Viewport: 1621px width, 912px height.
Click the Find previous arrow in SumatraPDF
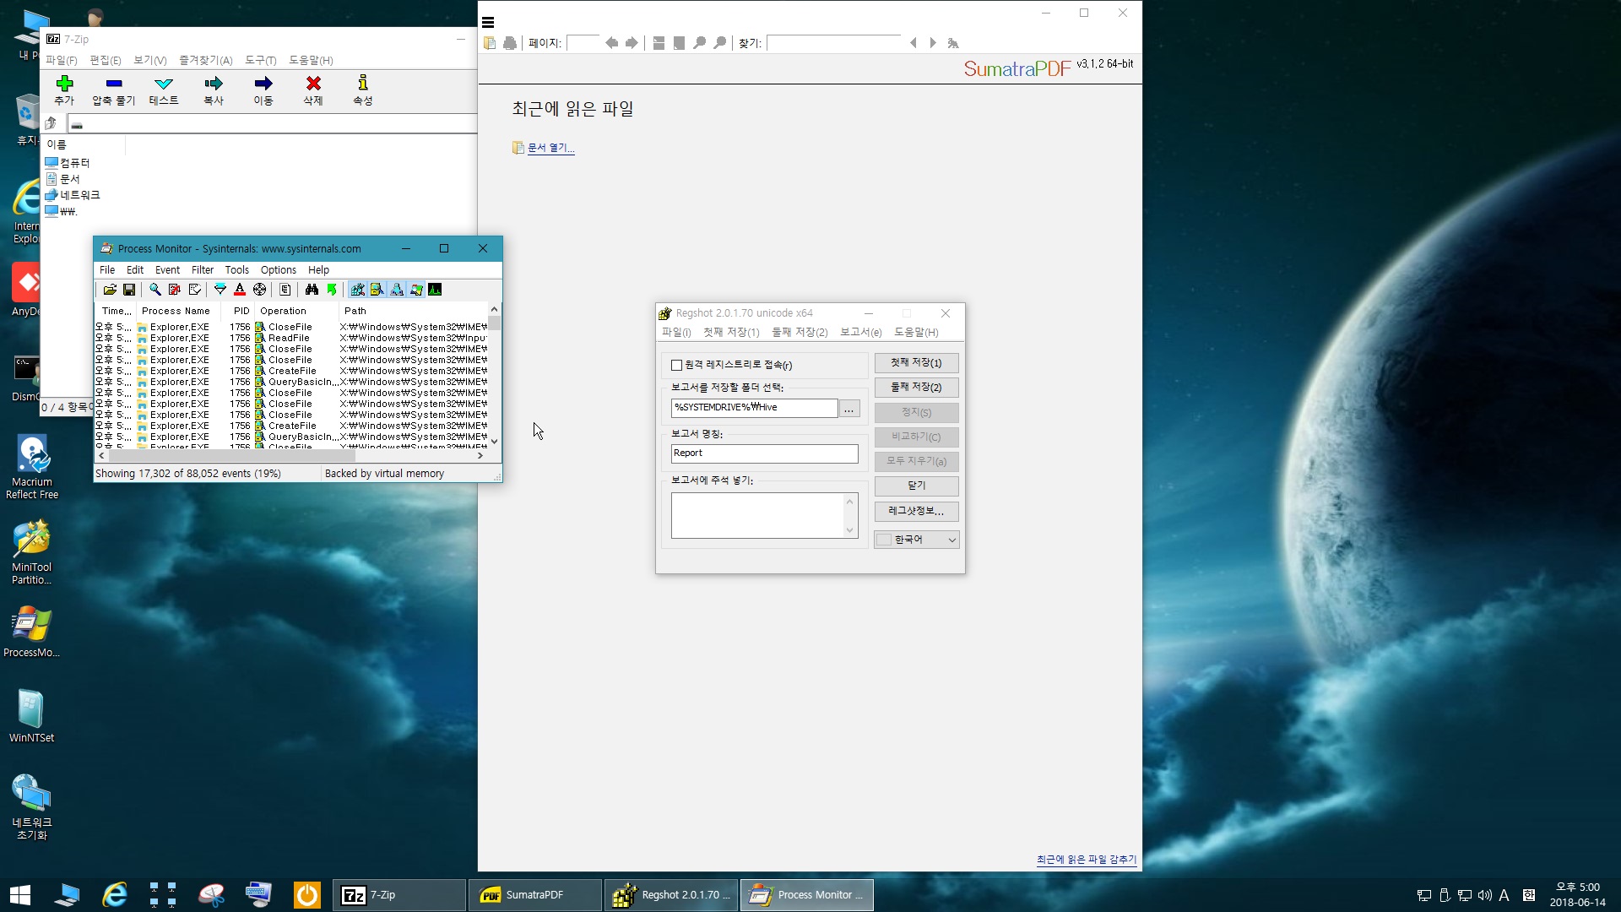tap(913, 43)
